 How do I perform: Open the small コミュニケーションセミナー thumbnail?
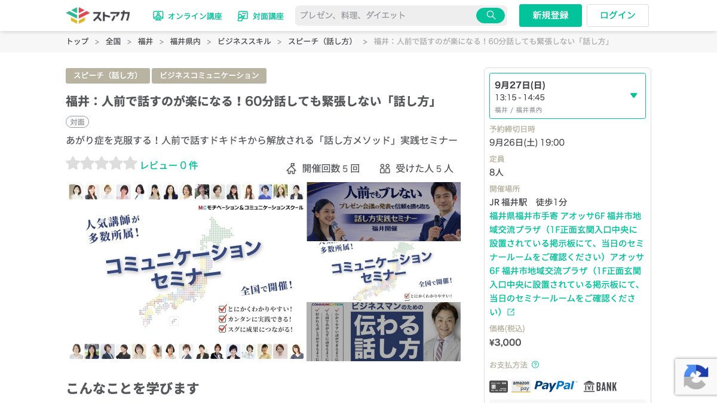(384, 272)
